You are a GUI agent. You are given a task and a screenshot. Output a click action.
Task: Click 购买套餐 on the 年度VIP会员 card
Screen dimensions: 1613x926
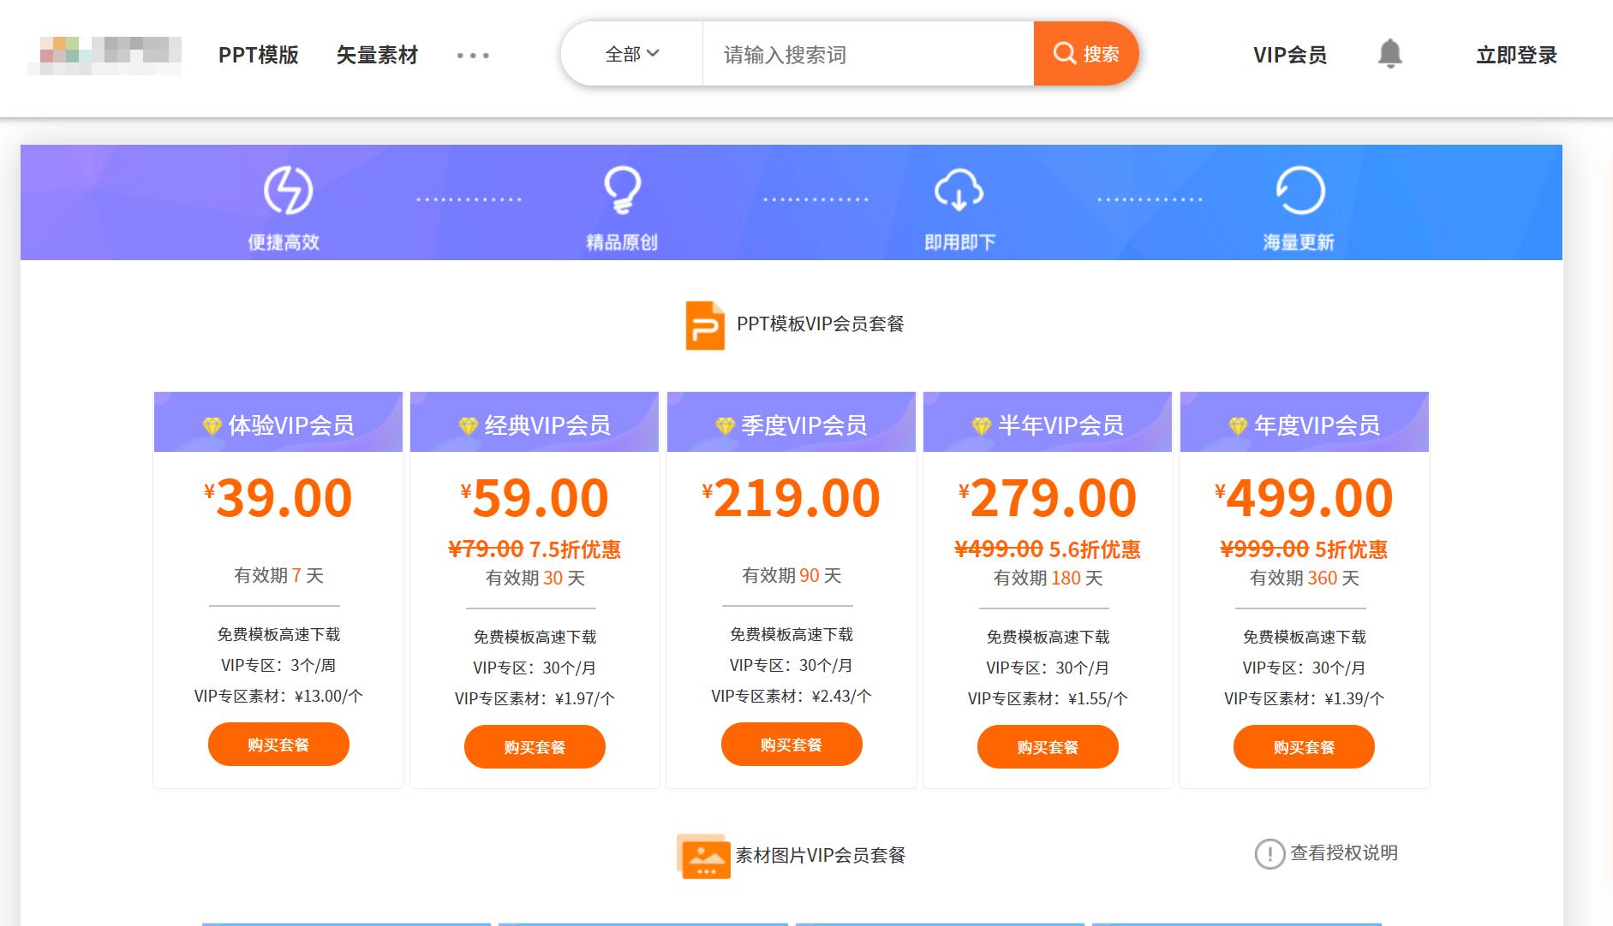pos(1303,746)
